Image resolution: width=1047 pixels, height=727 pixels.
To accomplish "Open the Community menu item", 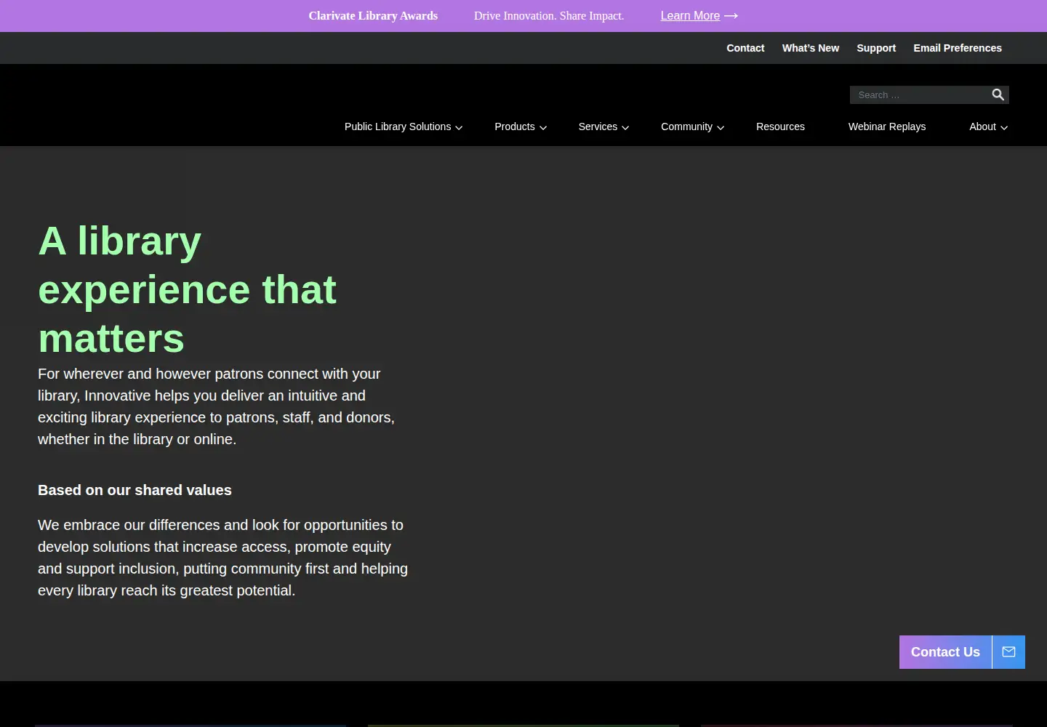I will click(686, 126).
